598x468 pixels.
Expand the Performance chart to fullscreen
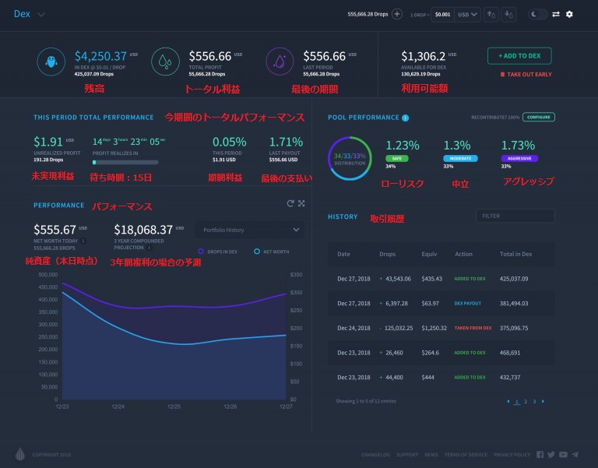pyautogui.click(x=301, y=203)
